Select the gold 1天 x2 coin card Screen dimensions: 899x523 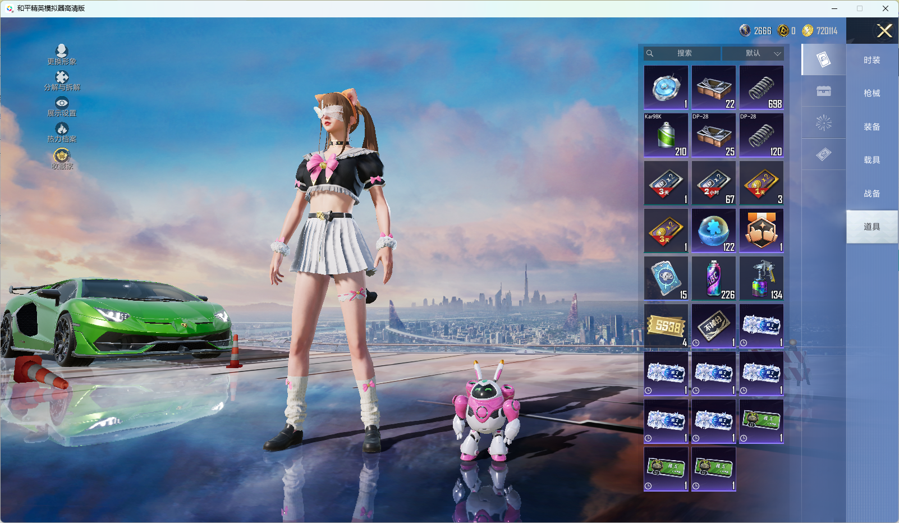[762, 183]
